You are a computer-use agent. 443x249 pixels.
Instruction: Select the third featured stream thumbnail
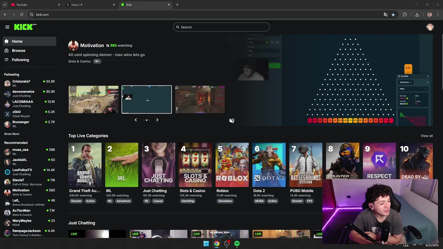click(x=200, y=99)
